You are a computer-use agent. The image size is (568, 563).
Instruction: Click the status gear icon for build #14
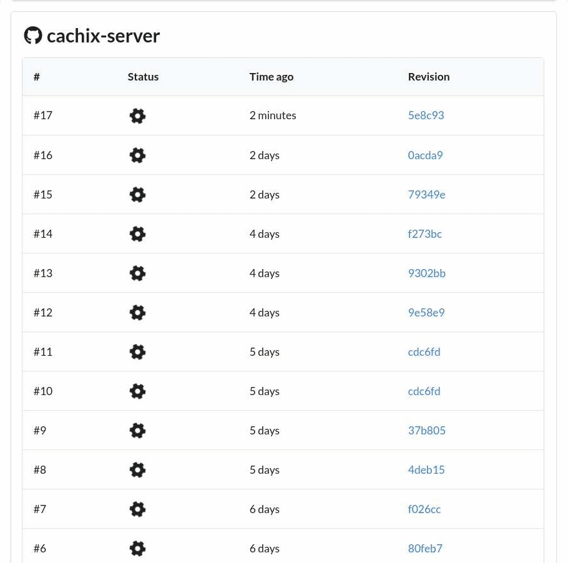point(138,234)
